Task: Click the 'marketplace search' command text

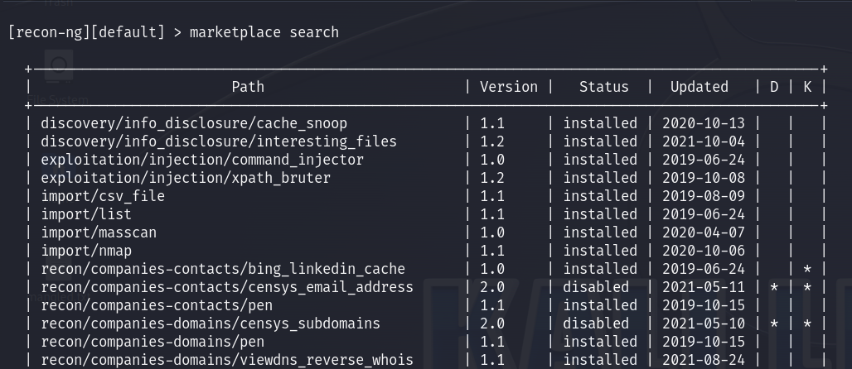Action: pos(264,32)
